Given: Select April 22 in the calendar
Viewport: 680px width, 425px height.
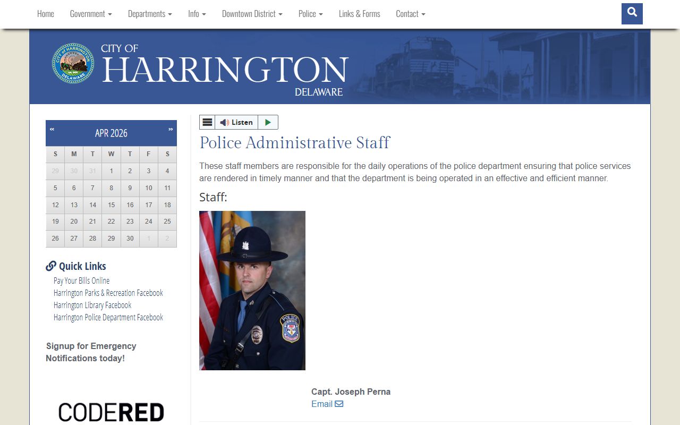Looking at the screenshot, I should pos(111,222).
